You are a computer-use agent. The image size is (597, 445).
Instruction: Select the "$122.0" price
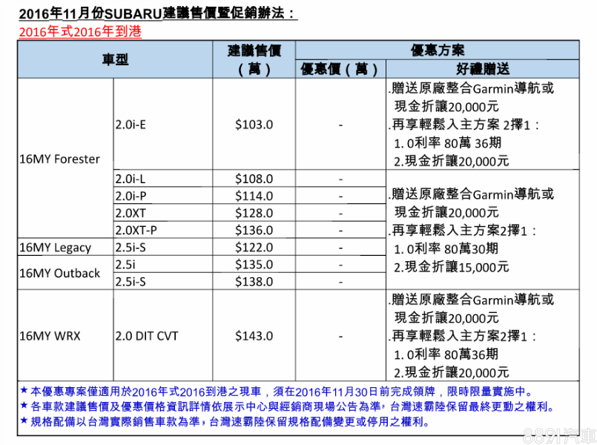[254, 248]
